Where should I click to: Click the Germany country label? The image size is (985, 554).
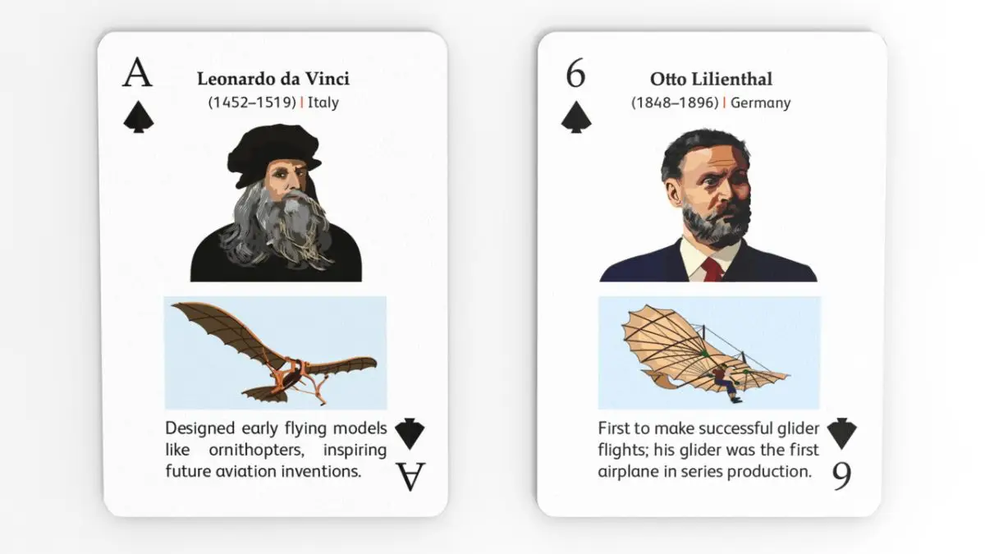pos(761,103)
